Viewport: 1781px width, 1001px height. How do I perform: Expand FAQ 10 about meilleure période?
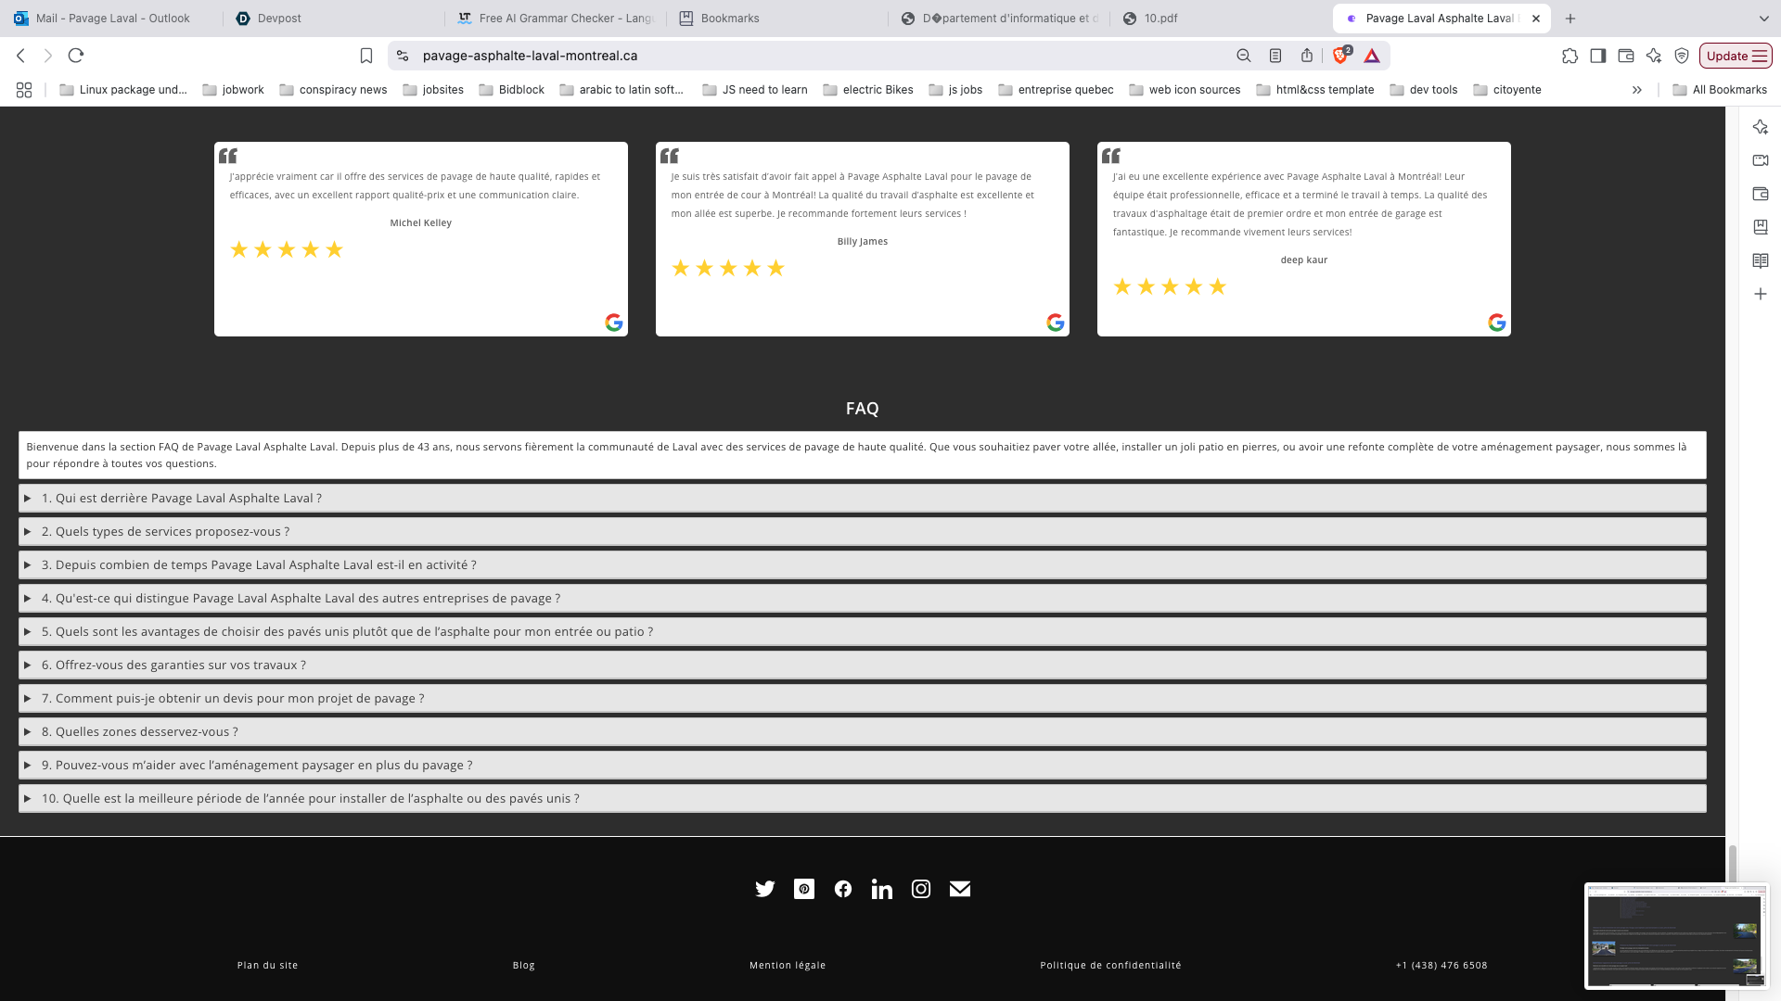[310, 798]
